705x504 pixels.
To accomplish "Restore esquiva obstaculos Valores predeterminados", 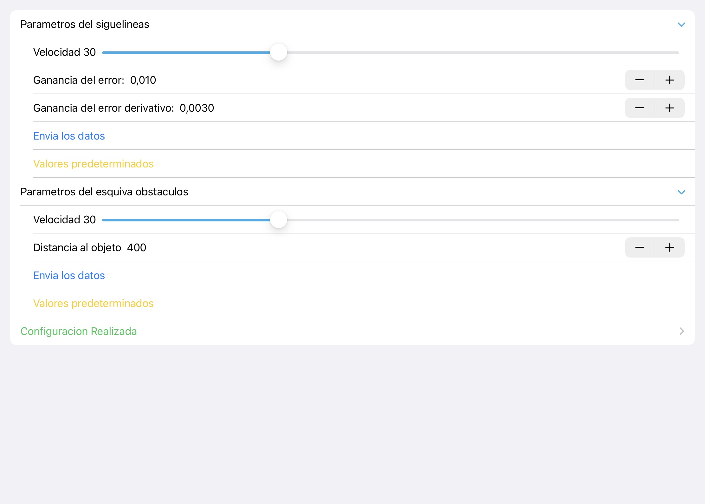I will click(x=93, y=304).
